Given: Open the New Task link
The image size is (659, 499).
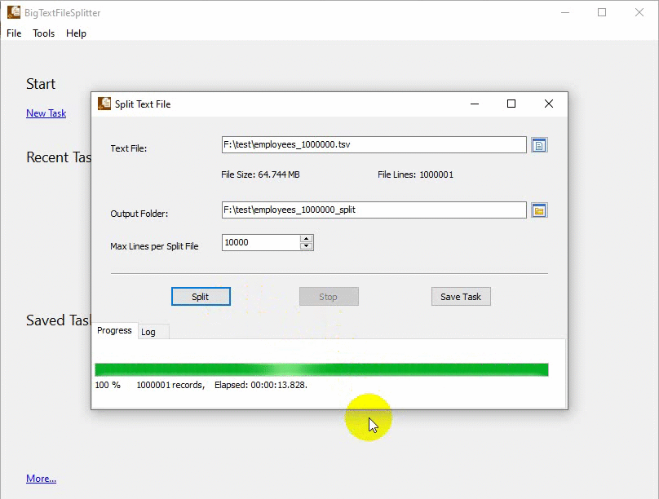Looking at the screenshot, I should tap(46, 113).
